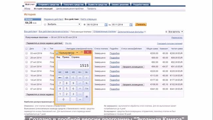The height and width of the screenshot is (120, 213).
Task: Open the Отправить средства tab
Action: coord(49,4)
